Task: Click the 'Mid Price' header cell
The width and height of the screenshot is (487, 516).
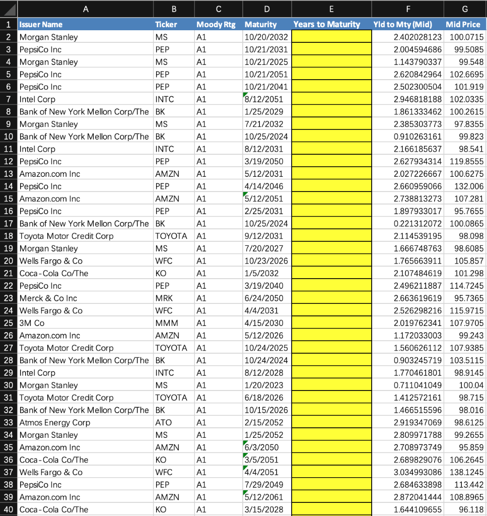Action: point(465,24)
